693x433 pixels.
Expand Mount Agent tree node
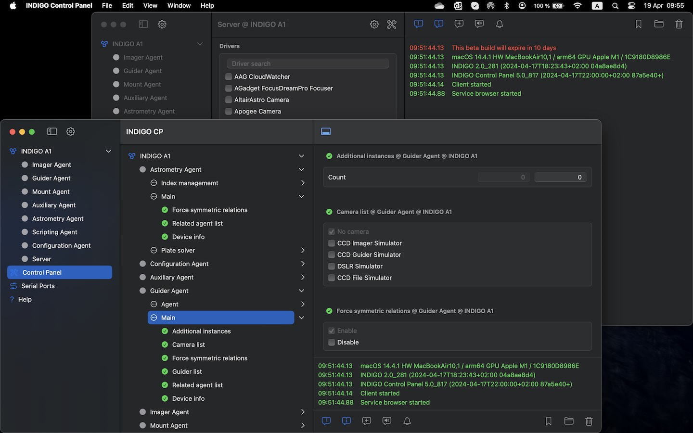(x=303, y=425)
